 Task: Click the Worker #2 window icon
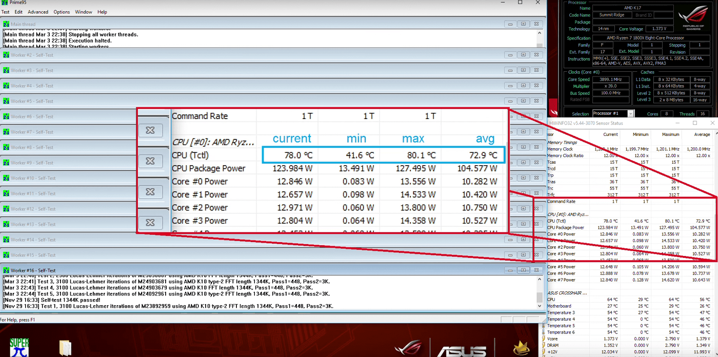click(6, 55)
